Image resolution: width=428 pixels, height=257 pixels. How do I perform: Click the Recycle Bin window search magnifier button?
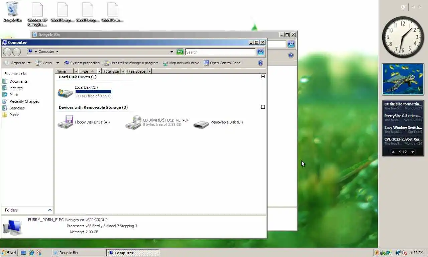click(291, 44)
